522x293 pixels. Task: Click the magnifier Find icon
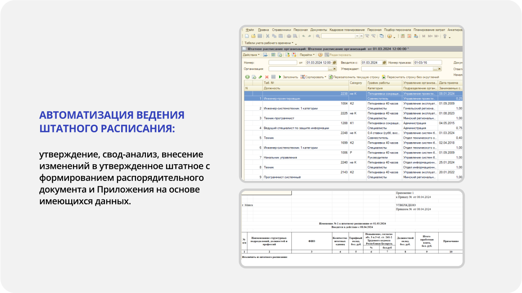point(318,36)
